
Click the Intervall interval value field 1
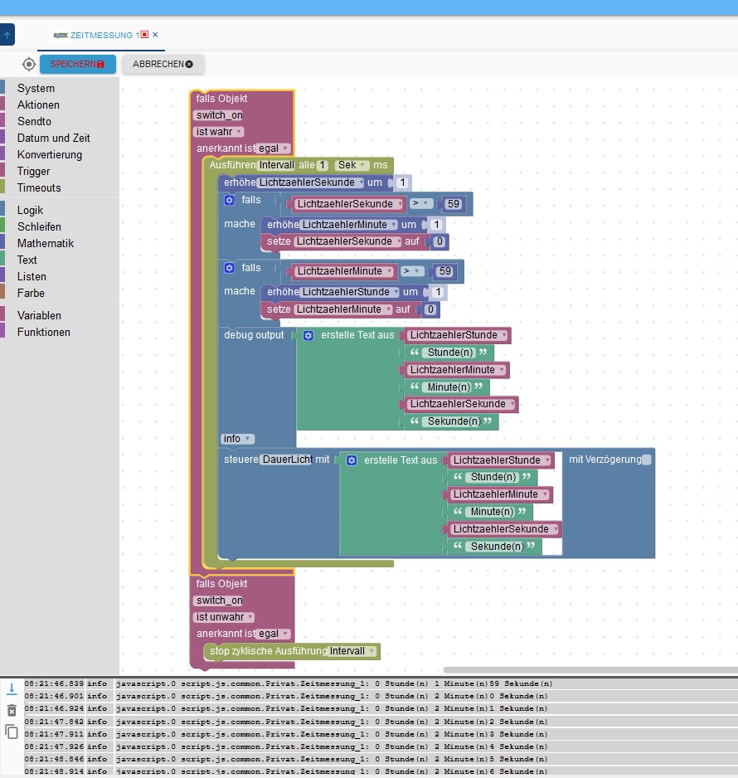click(323, 165)
